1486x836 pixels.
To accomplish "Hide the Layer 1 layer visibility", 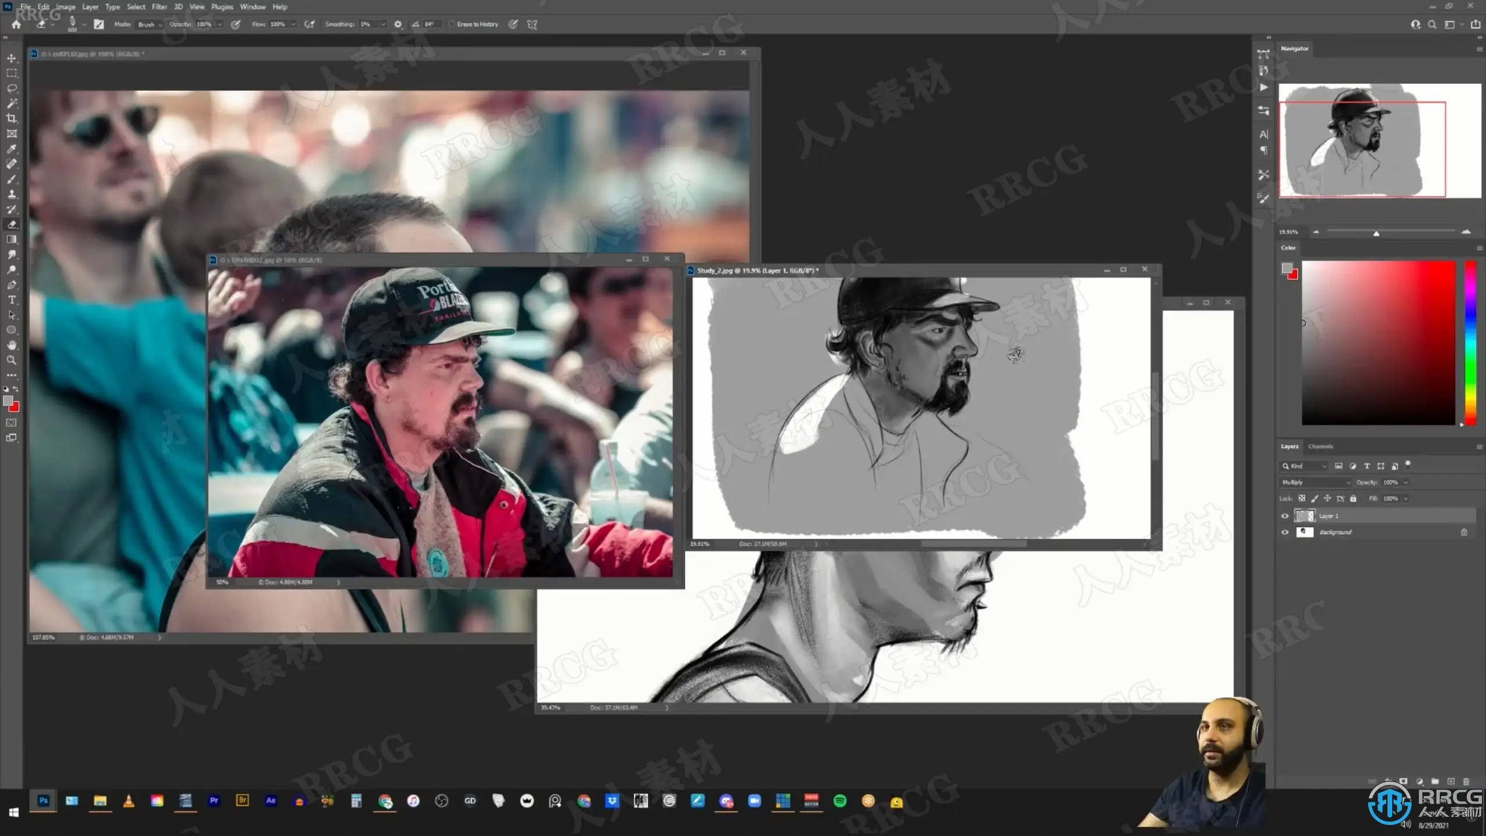I will [x=1285, y=516].
